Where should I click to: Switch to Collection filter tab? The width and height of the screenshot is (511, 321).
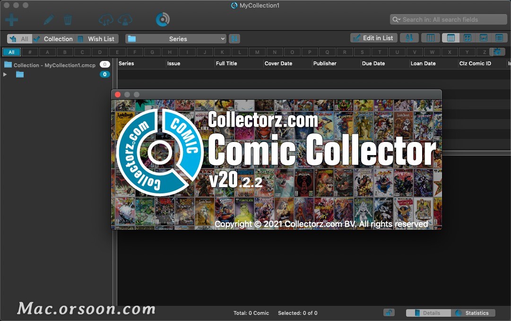[54, 39]
